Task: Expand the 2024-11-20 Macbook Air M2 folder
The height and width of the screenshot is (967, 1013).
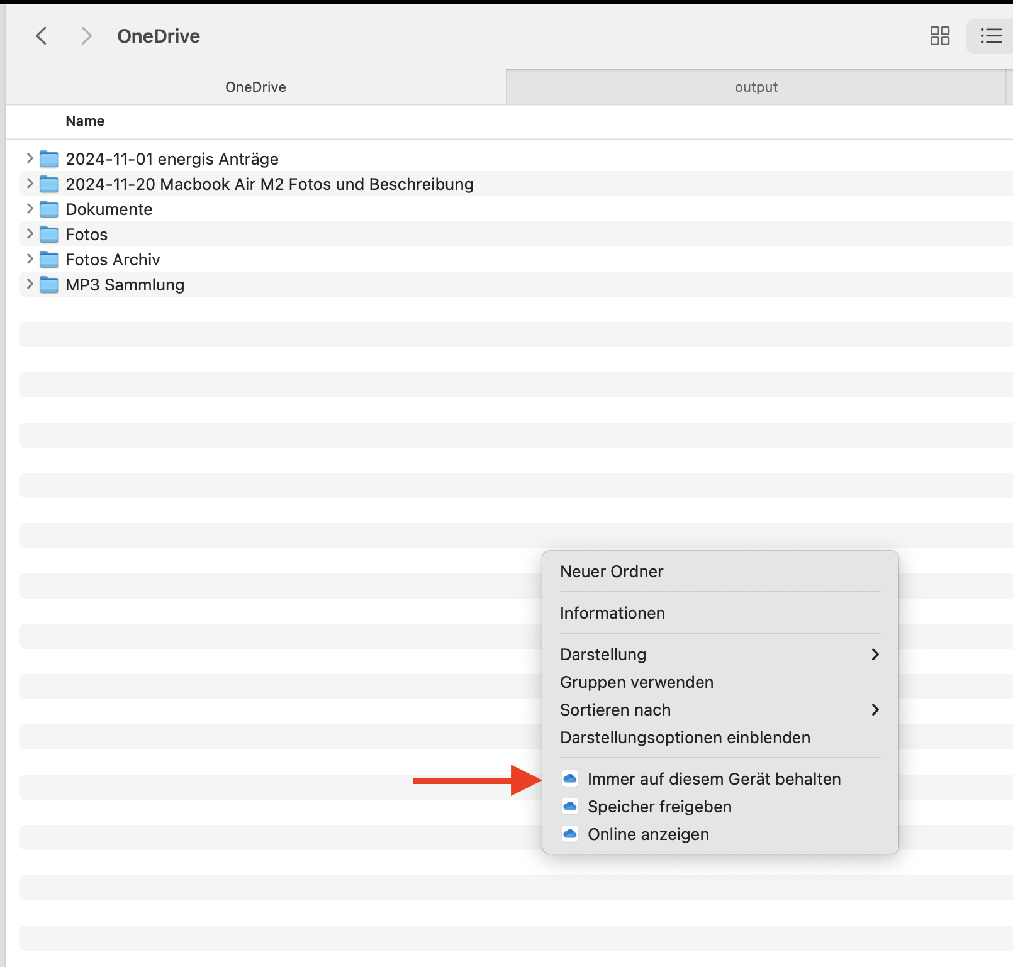Action: tap(30, 183)
